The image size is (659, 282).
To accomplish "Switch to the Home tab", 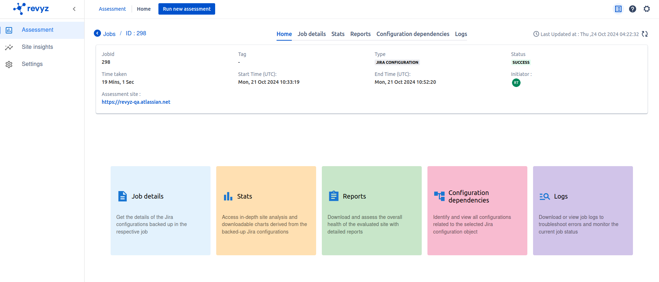I will pos(284,34).
